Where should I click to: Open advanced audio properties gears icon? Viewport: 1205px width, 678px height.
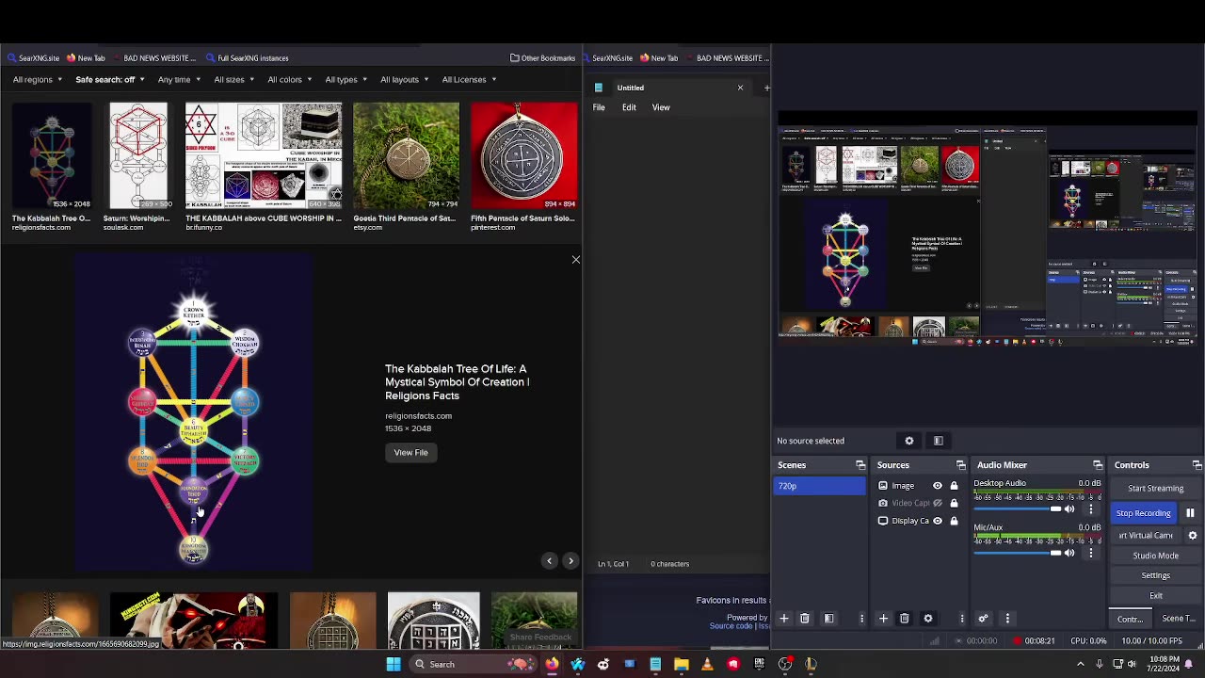(x=983, y=619)
